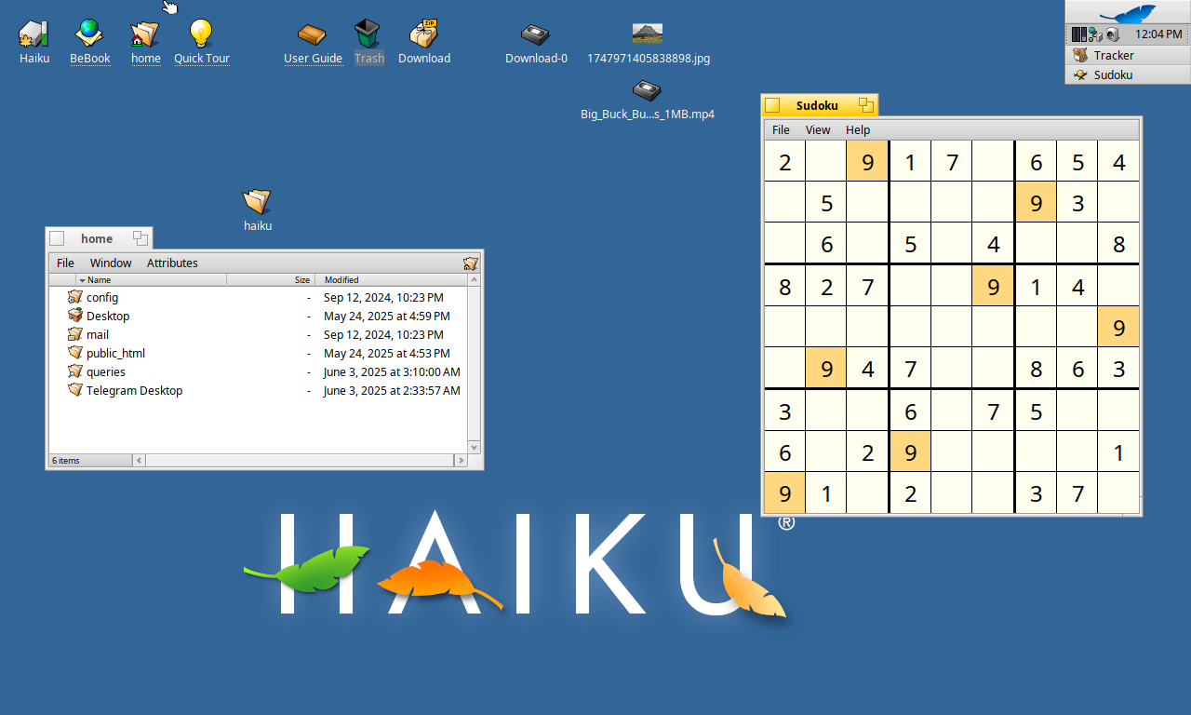Click the config folder icon in home window
Screen dimensions: 1191x715
(75, 297)
